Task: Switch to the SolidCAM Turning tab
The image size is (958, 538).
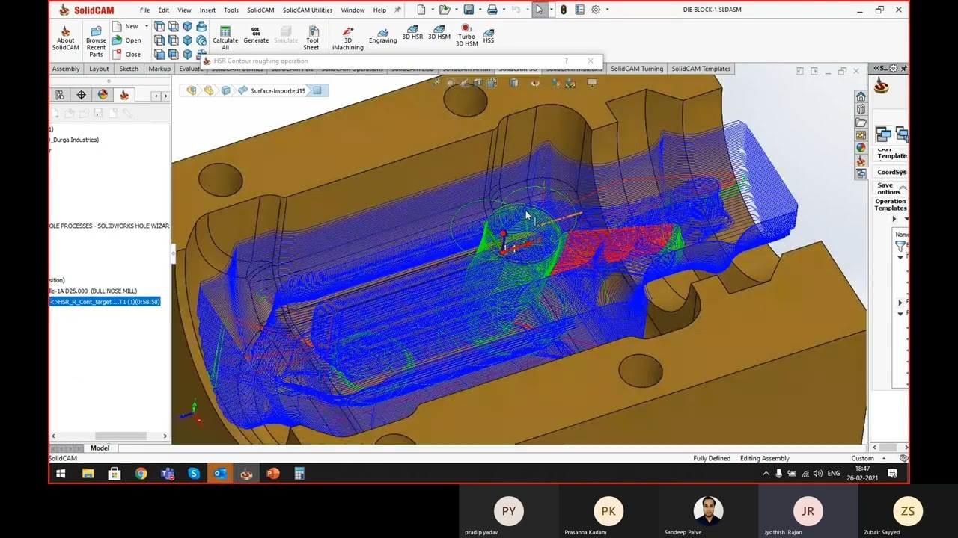Action: click(637, 69)
